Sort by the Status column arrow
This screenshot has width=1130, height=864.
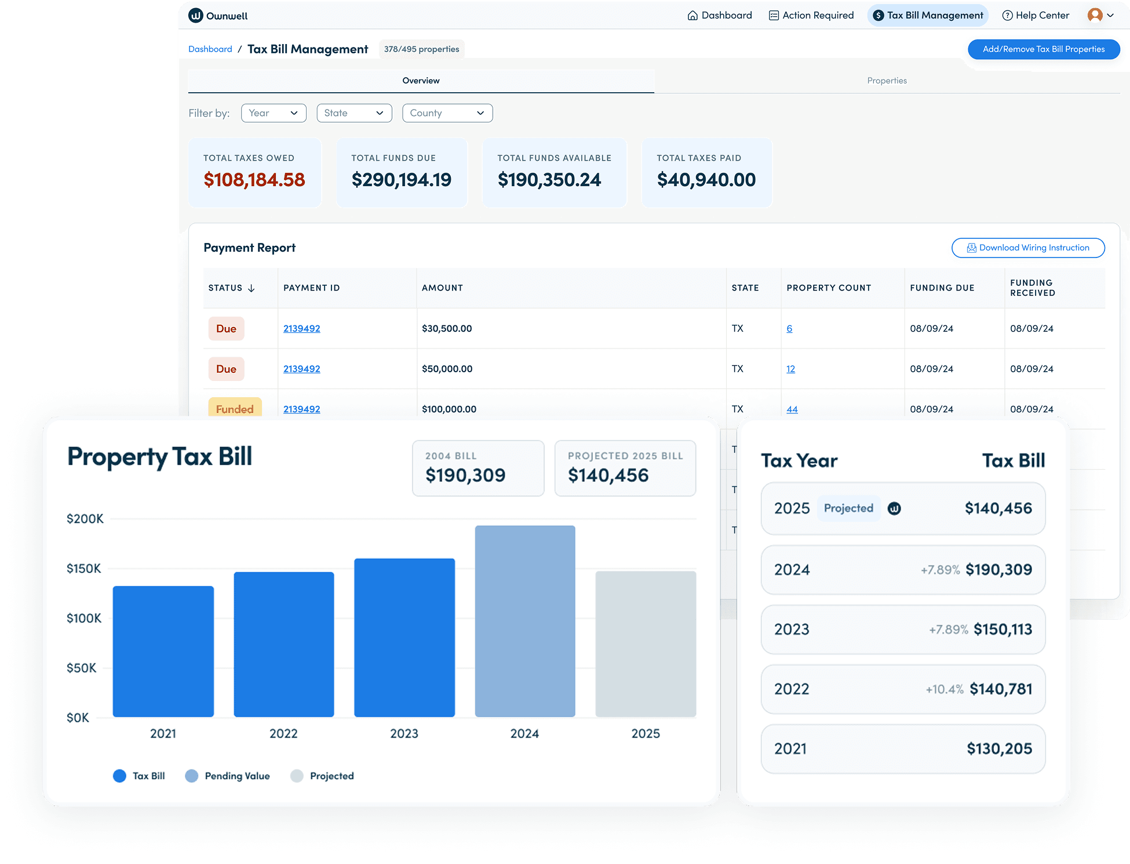tap(251, 288)
